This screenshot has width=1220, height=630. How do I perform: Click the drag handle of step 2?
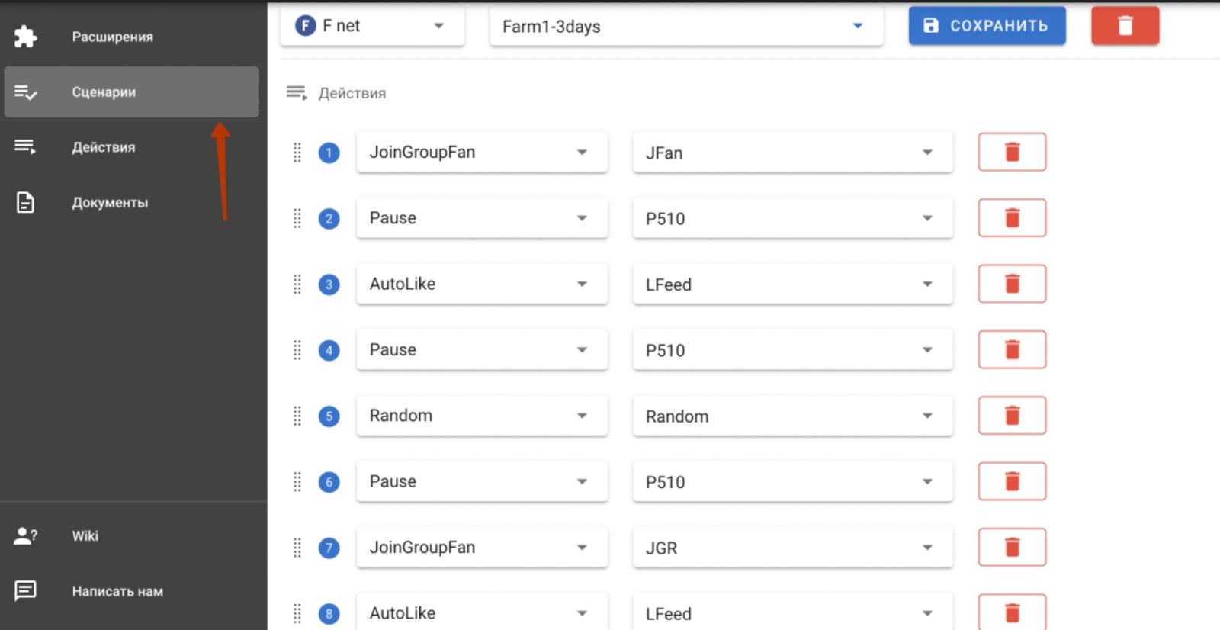point(297,219)
